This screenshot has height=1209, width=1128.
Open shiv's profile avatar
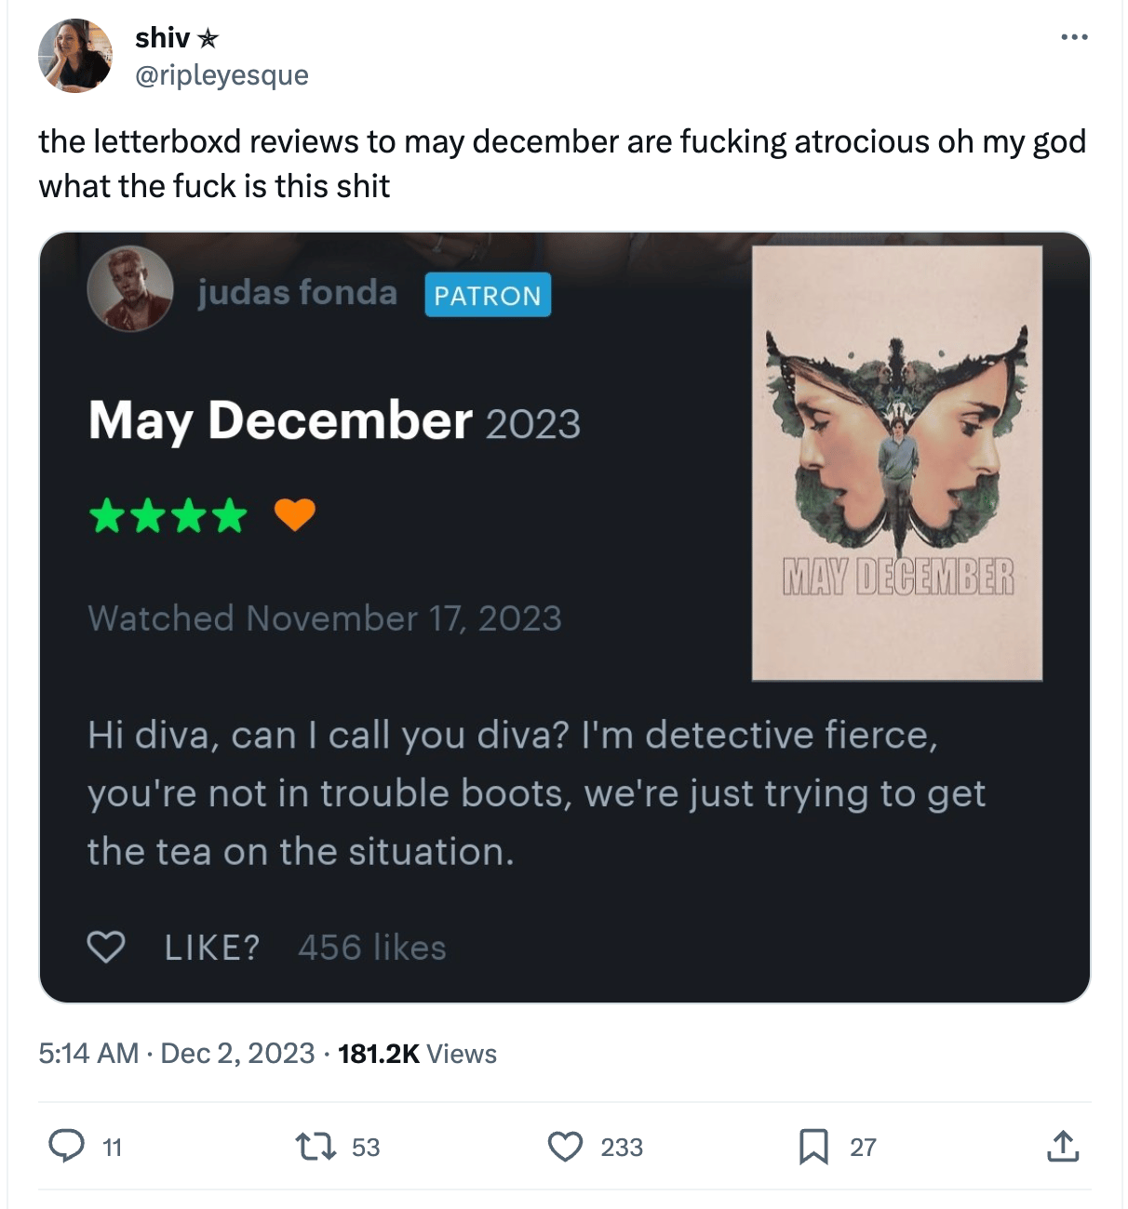point(75,56)
